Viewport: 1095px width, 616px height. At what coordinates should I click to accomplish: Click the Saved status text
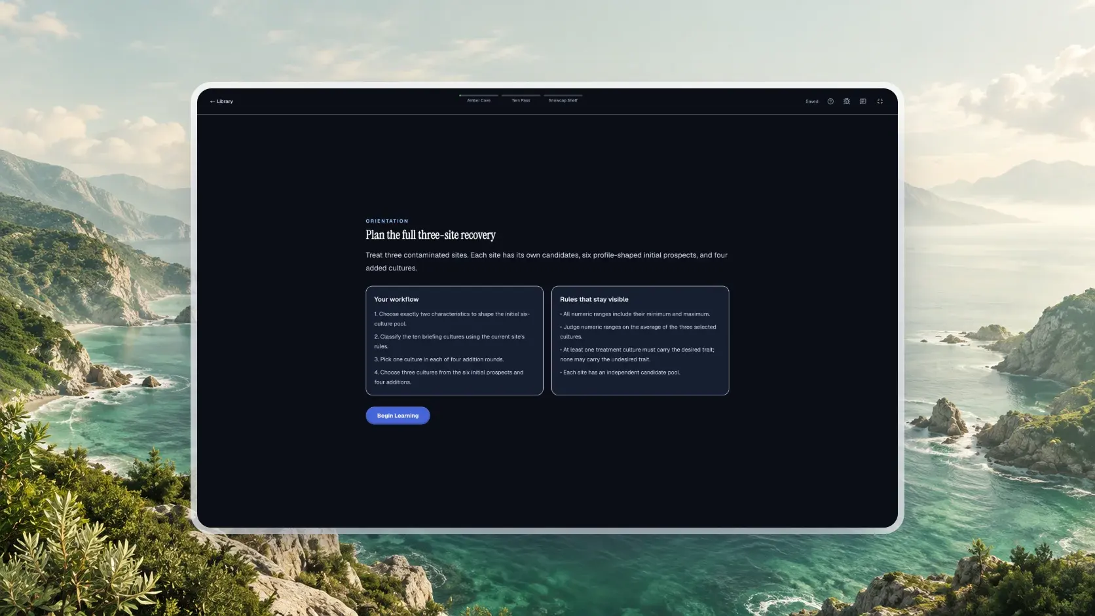812,101
